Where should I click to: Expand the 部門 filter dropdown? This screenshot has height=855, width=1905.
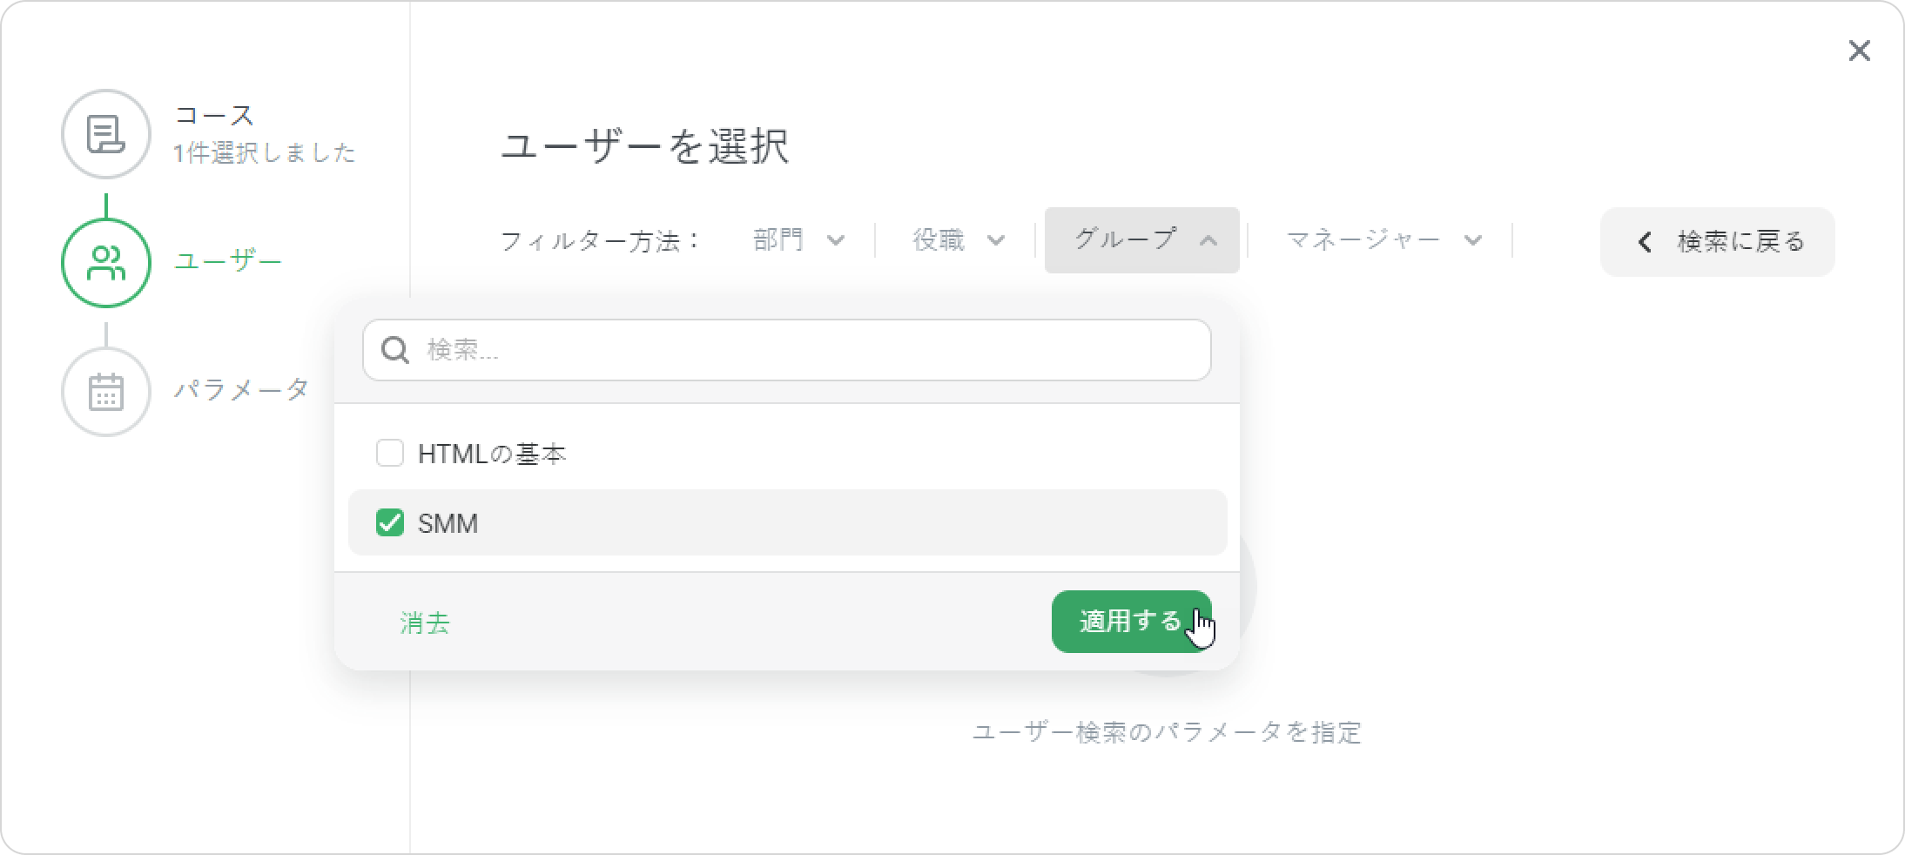pyautogui.click(x=798, y=240)
